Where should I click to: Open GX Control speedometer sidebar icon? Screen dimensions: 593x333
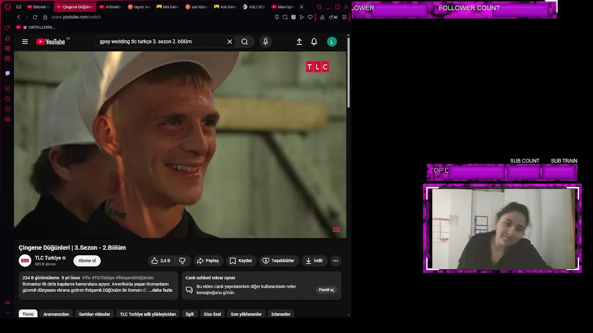7,28
